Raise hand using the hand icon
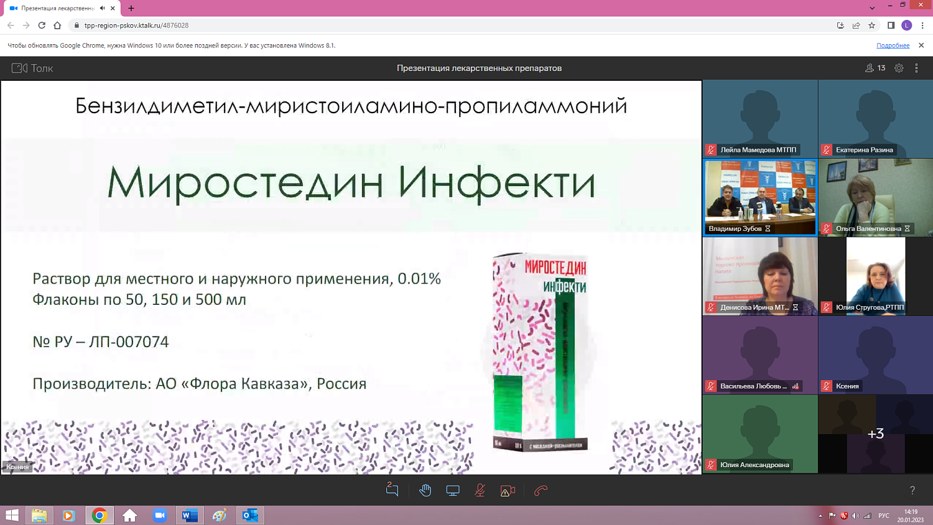This screenshot has height=525, width=933. click(x=425, y=491)
